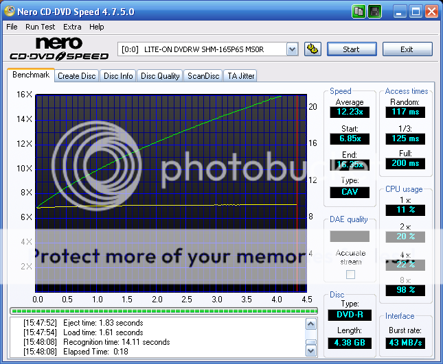Viewport: 443px width, 364px height.
Task: Open the Run Test menu
Action: 40,27
